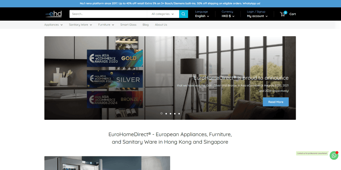Click the Asia eCommerce Awards 2024 Bronze badge
The width and height of the screenshot is (341, 170).
(115, 99)
